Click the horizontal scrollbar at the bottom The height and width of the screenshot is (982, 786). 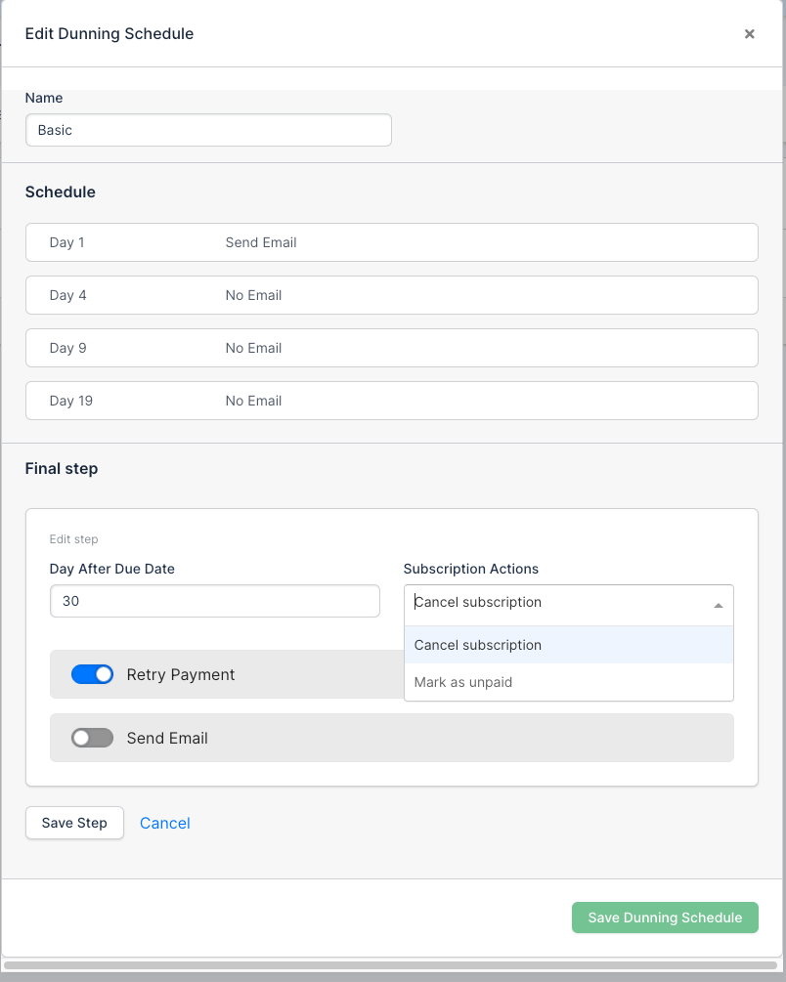[x=391, y=965]
